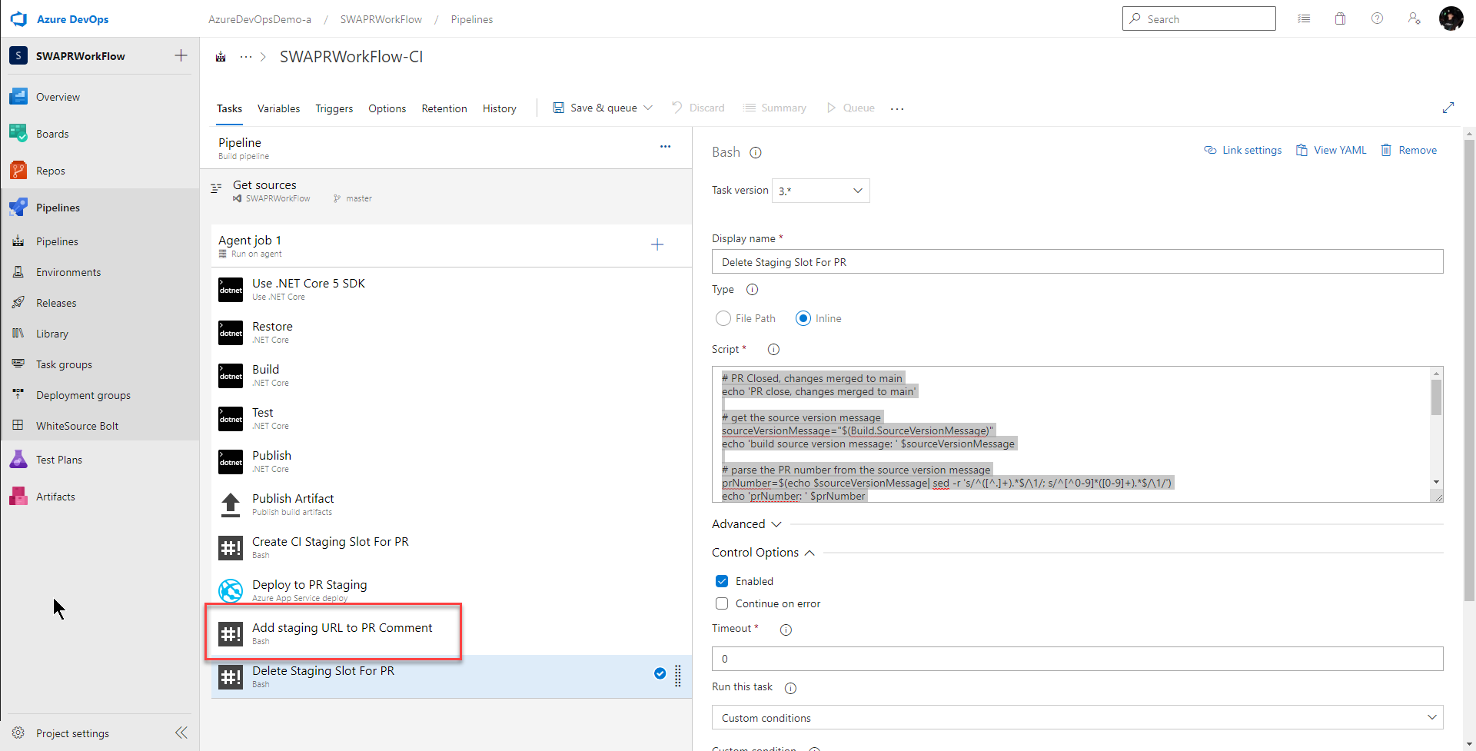Uncheck the Enabled checkbox
Viewport: 1476px width, 751px height.
point(722,581)
